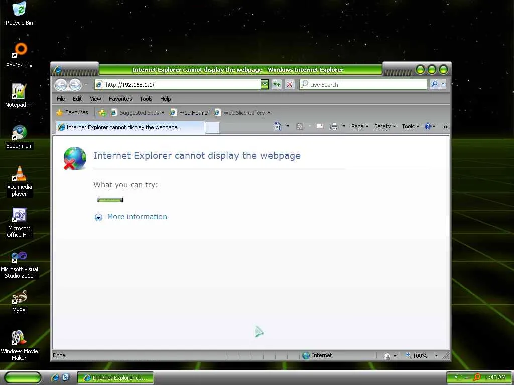Image resolution: width=514 pixels, height=385 pixels.
Task: Click the Home icon in command bar
Action: (278, 126)
